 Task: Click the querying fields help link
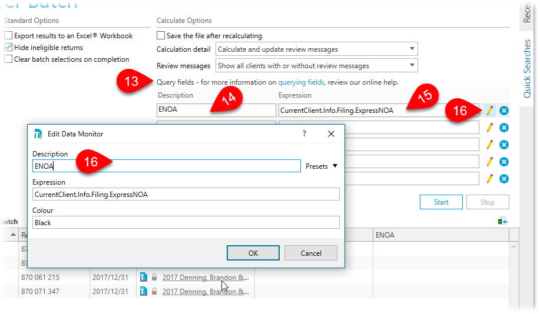pos(301,82)
